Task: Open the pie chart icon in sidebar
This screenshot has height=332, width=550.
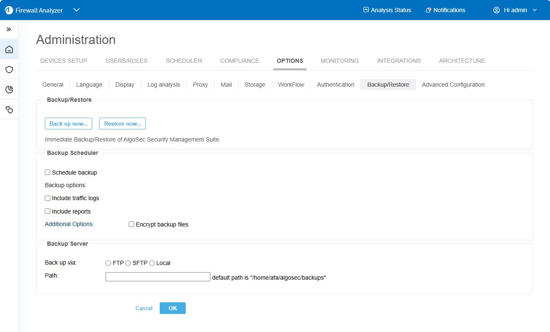Action: click(9, 89)
